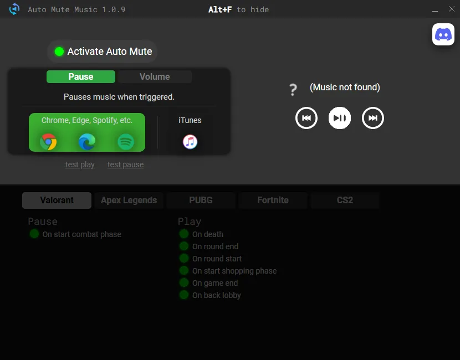Toggle On game end trigger
The image size is (460, 360).
coord(184,282)
